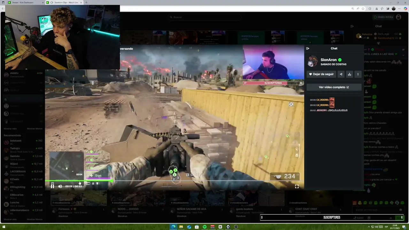The image size is (409, 230).
Task: Click the Buscar search field
Action: point(204,17)
